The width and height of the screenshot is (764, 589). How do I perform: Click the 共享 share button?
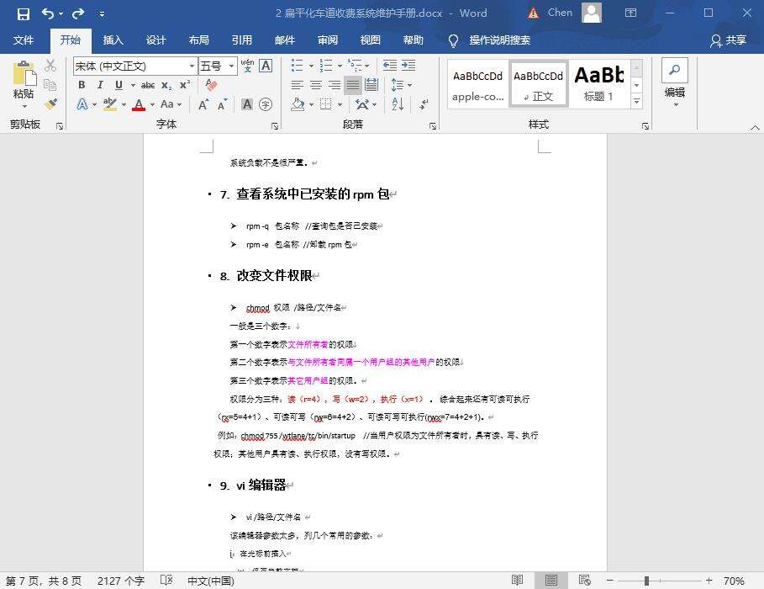[x=728, y=40]
